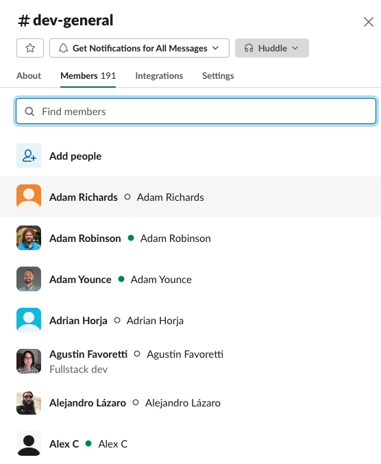This screenshot has width=381, height=464.
Task: Click the #dev-general channel title
Action: pos(65,21)
